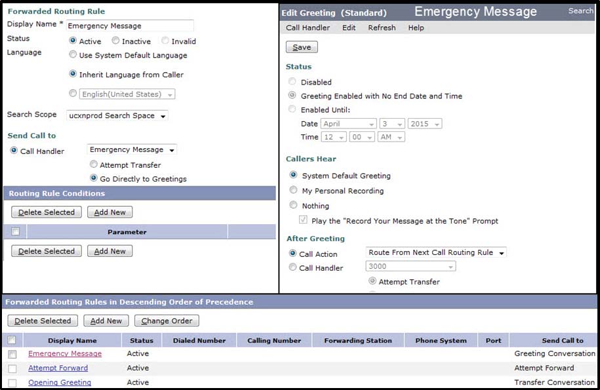Screen dimensions: 600x390
Task: Open the hour dropdown showing 12
Action: click(334, 137)
